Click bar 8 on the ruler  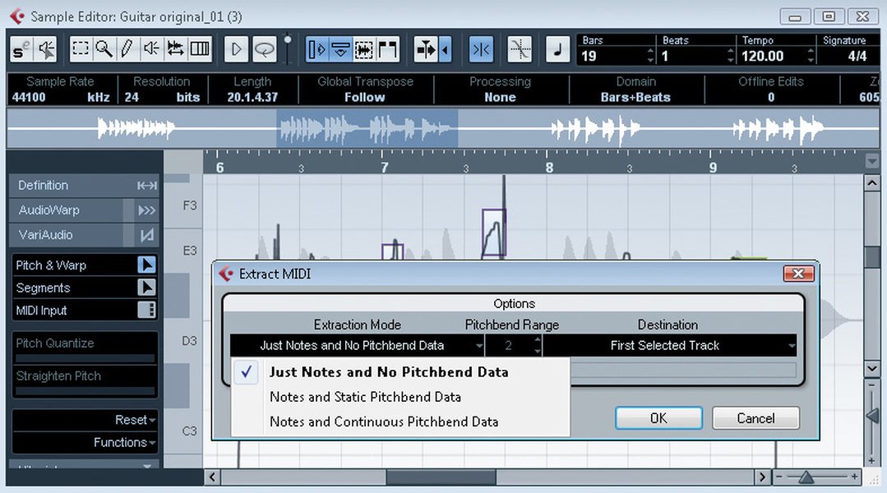pyautogui.click(x=549, y=168)
